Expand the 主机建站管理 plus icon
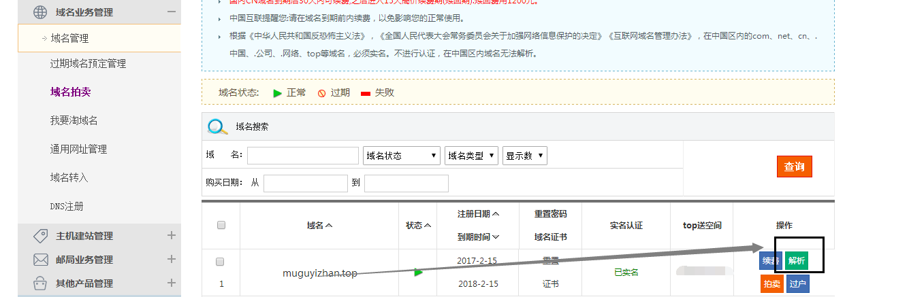The height and width of the screenshot is (297, 909). (171, 236)
